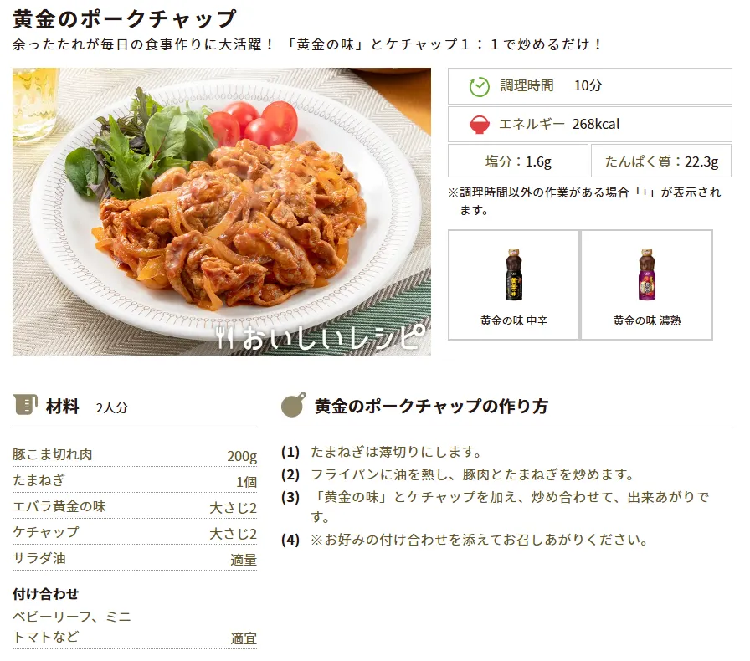Click the 黄金の味 中辛 bottle image

pos(514,274)
